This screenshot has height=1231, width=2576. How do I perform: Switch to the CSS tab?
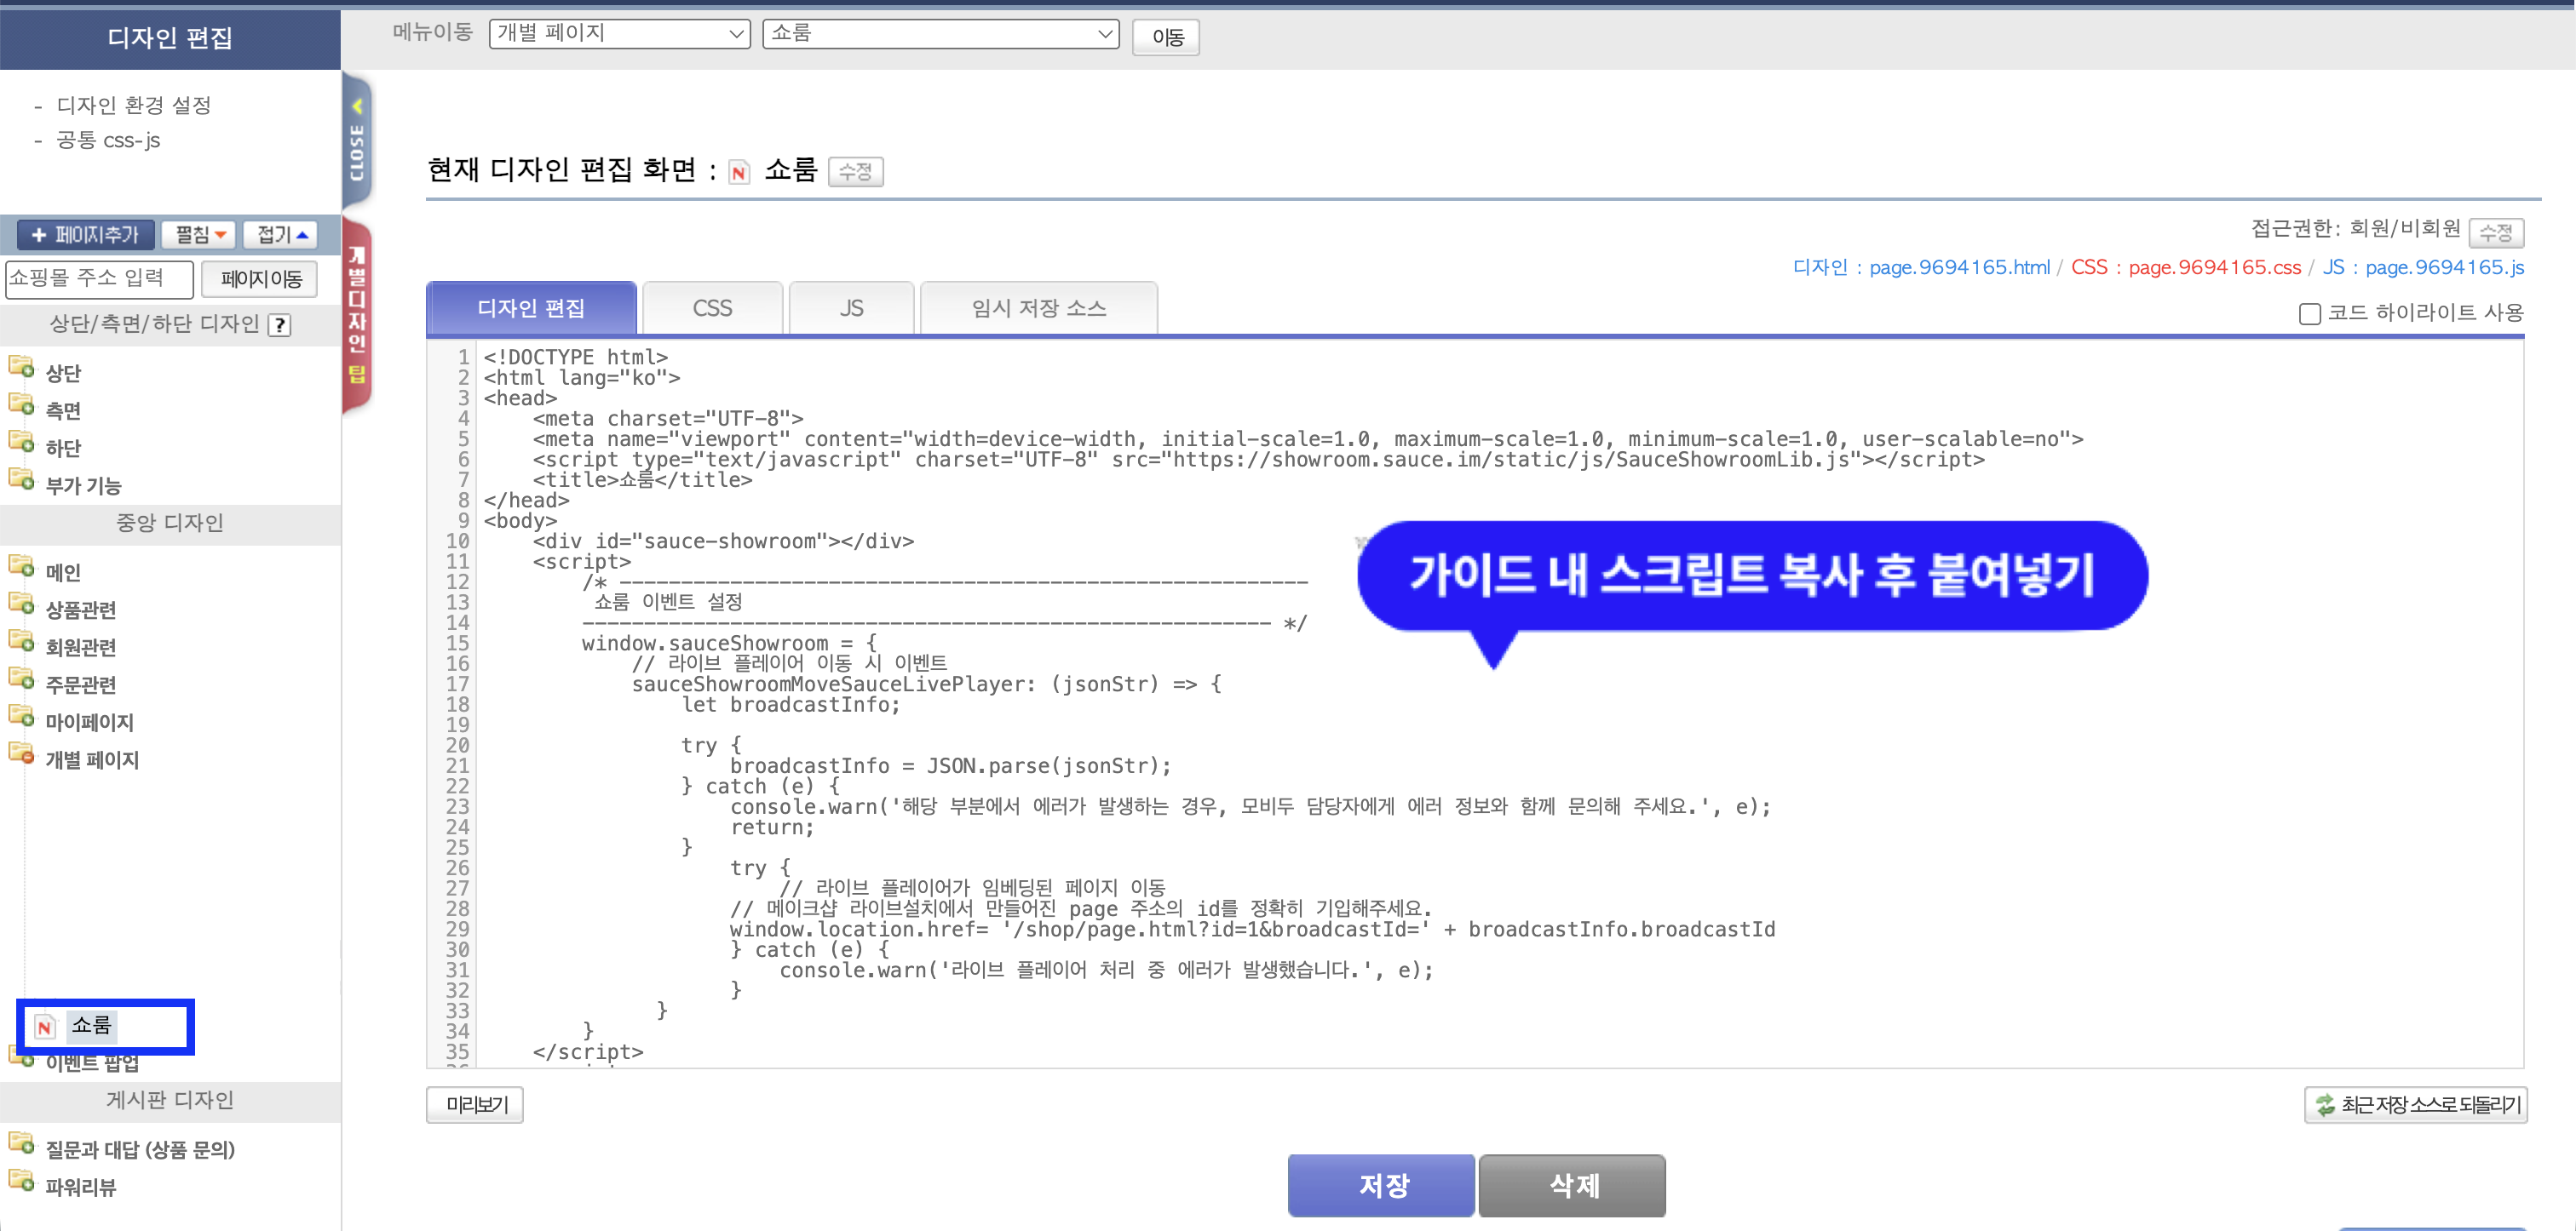click(x=712, y=309)
